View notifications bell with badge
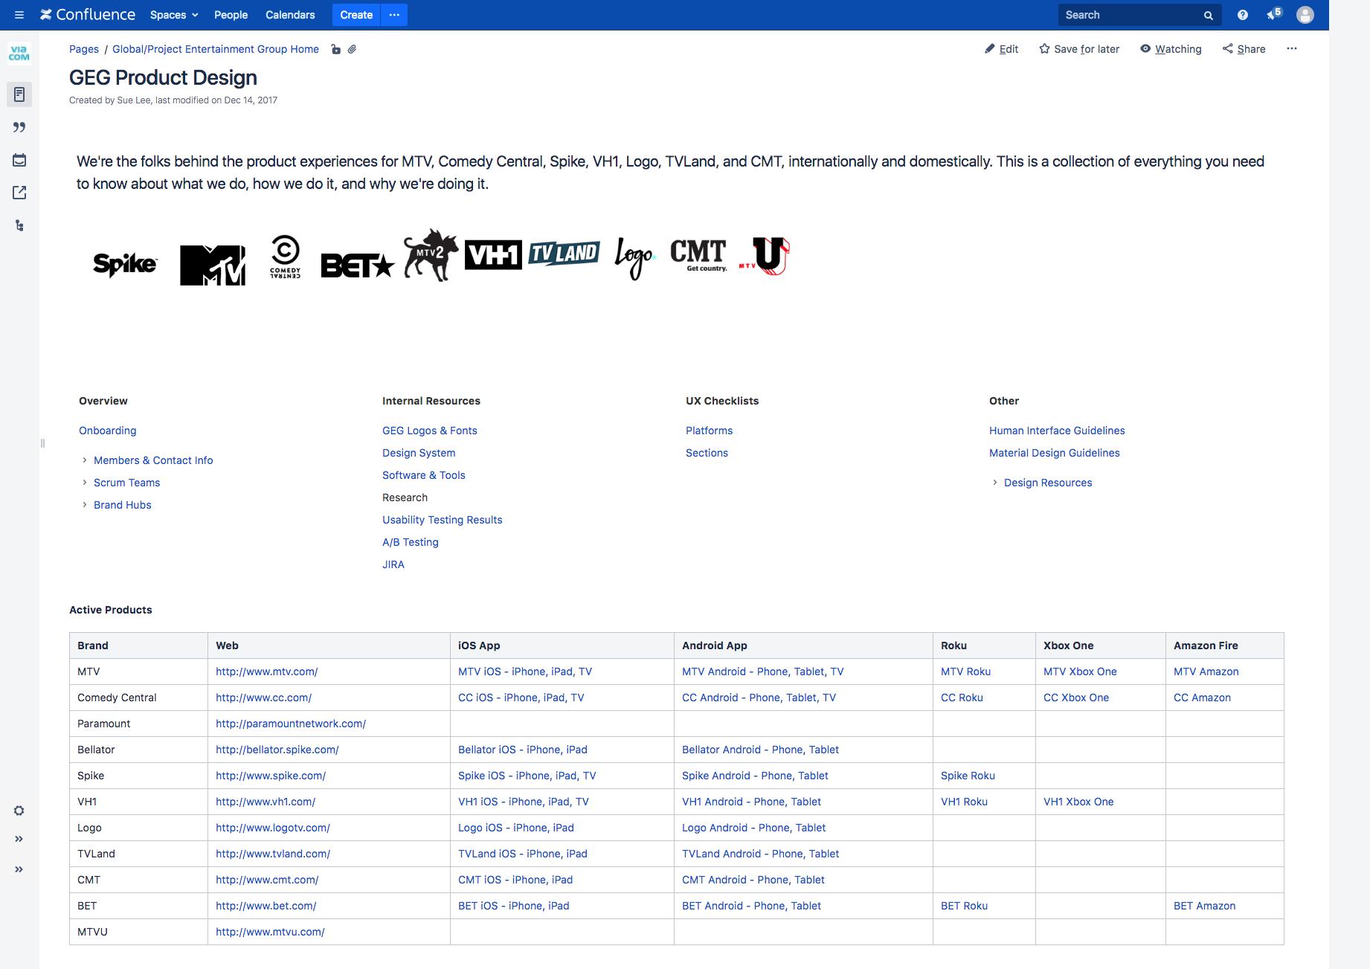The image size is (1370, 969). pyautogui.click(x=1274, y=14)
